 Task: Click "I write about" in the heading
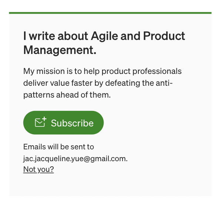pos(54,36)
